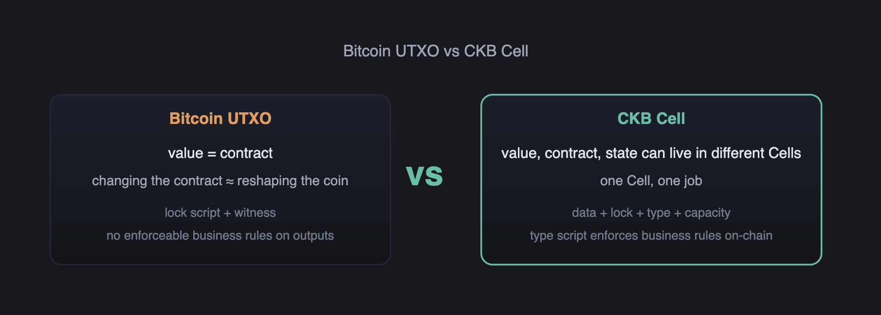Click the '≈' symbol in left card

coord(230,181)
